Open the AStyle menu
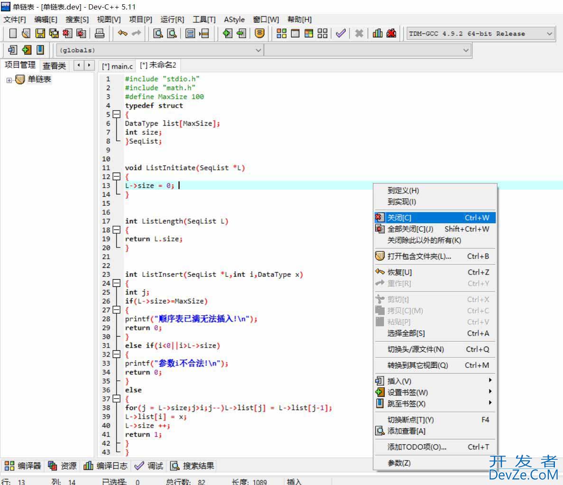Viewport: 563px width, 485px height. pos(234,19)
